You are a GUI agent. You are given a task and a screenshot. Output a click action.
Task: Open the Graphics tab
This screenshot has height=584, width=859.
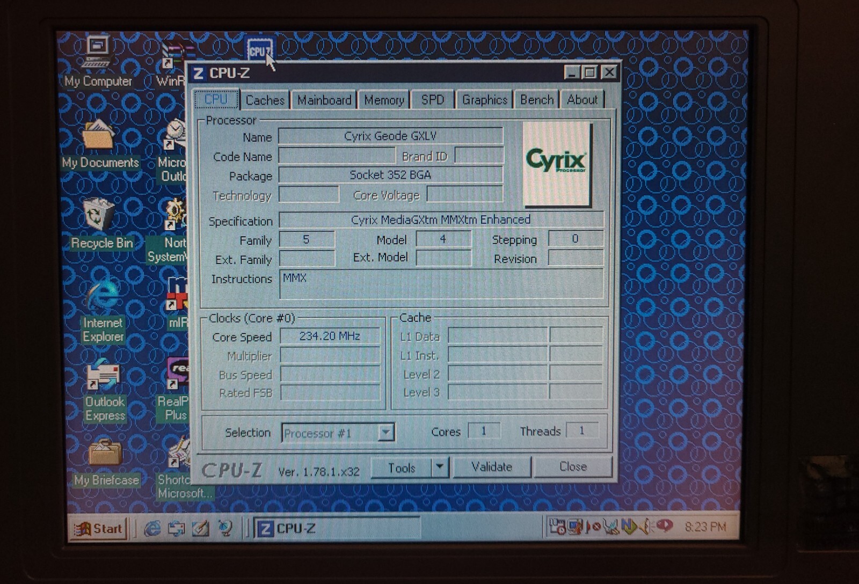(485, 100)
